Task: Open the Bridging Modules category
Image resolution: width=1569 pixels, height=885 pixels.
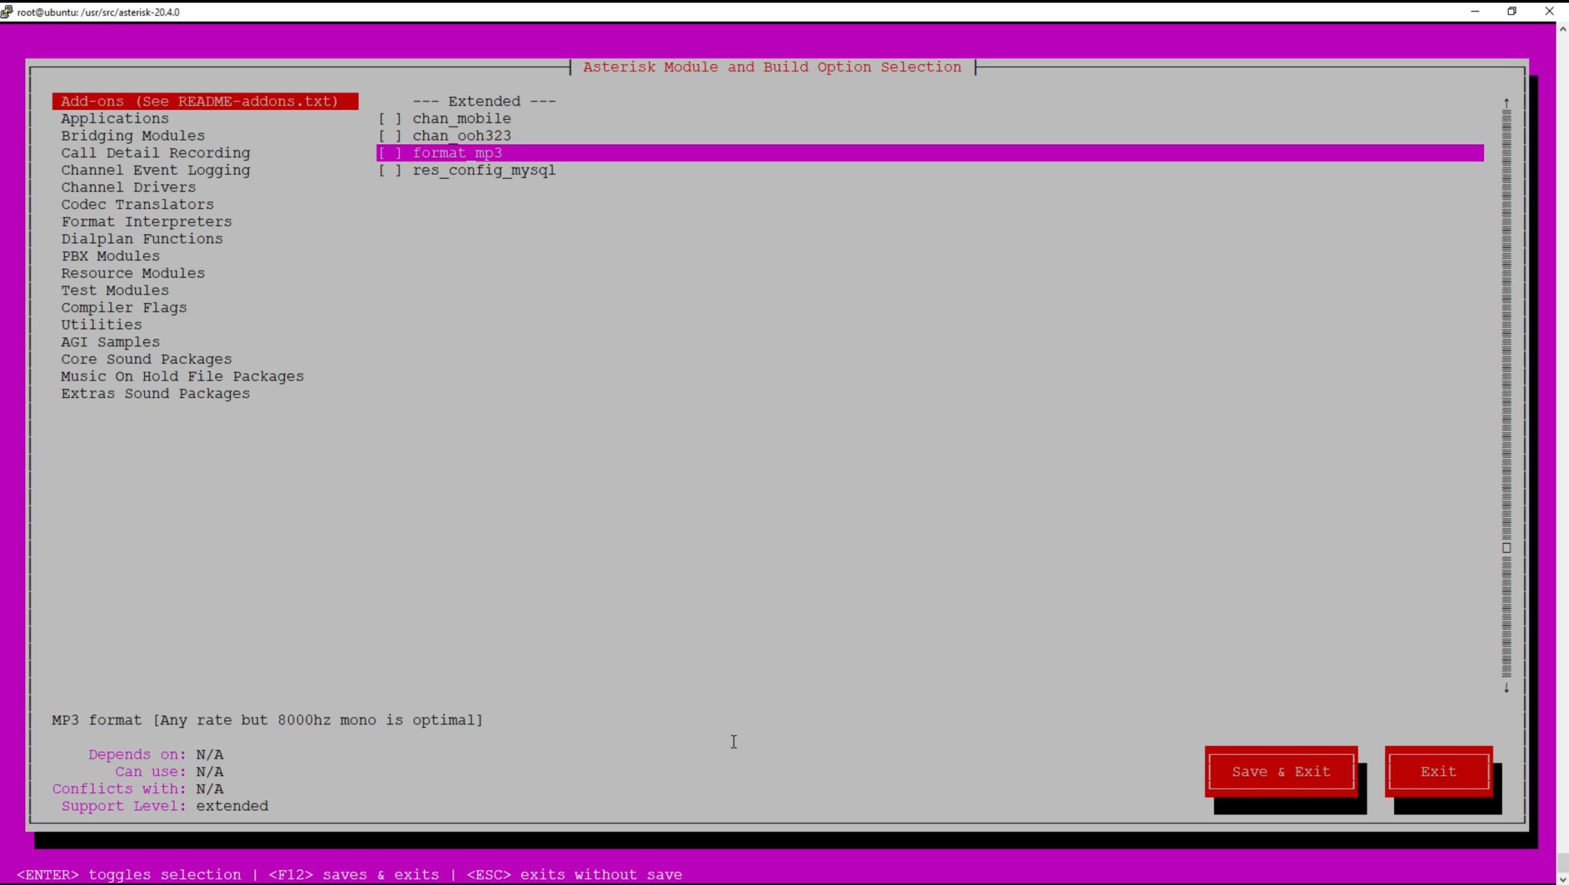Action: click(x=132, y=135)
